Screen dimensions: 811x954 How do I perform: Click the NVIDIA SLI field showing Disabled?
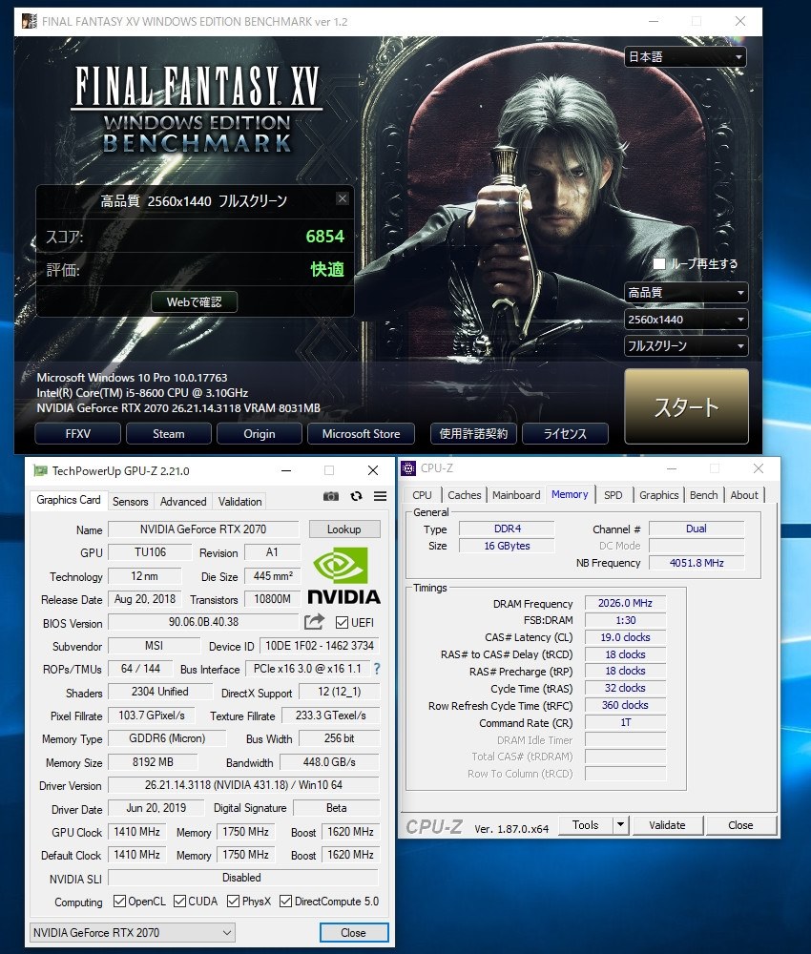point(242,878)
